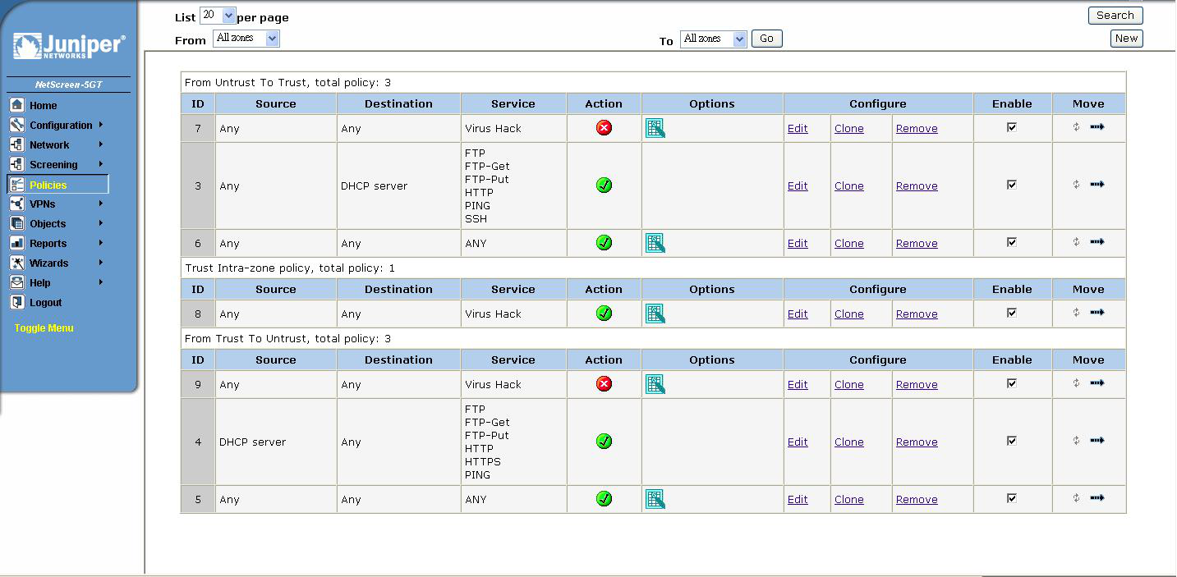Toggle the Enable checkbox for policy 5

pos(1012,498)
